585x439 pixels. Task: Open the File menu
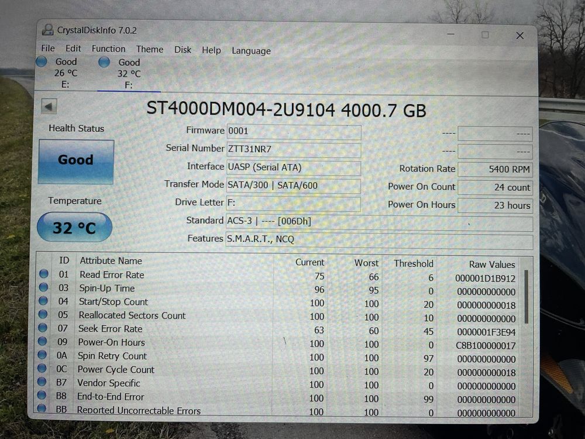coord(48,48)
